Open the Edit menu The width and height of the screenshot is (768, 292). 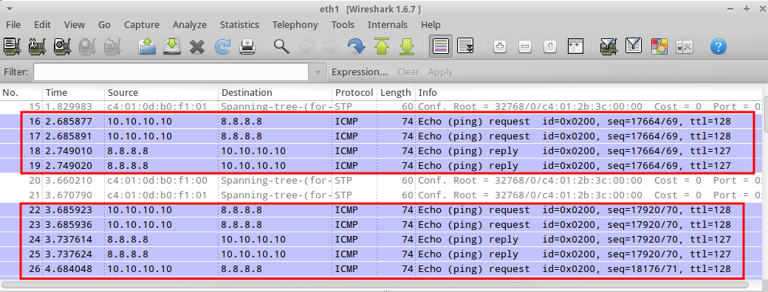(x=42, y=24)
